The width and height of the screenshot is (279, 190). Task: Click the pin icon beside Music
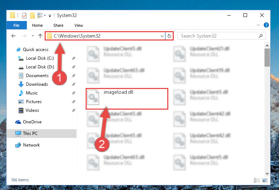point(74,93)
